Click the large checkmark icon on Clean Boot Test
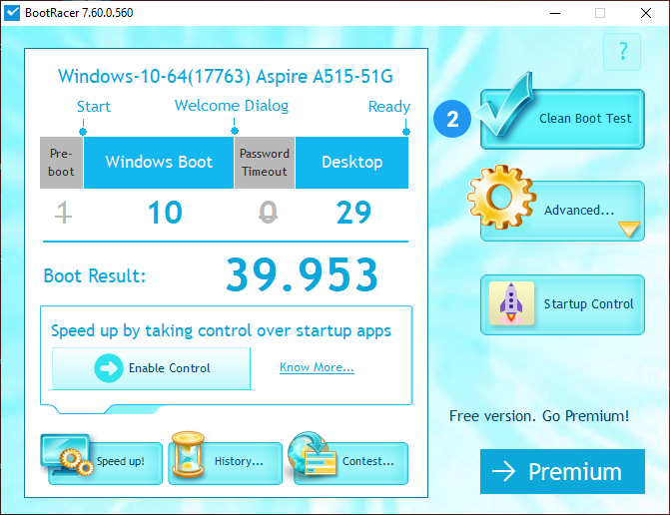The width and height of the screenshot is (670, 515). click(504, 104)
